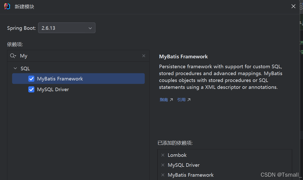The image size is (303, 180).
Task: Select the MySQL Driver row
Action: pyautogui.click(x=78, y=89)
